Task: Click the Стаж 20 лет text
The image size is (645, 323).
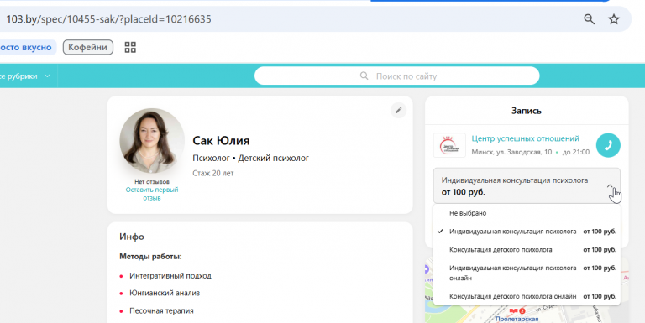Action: tap(213, 173)
